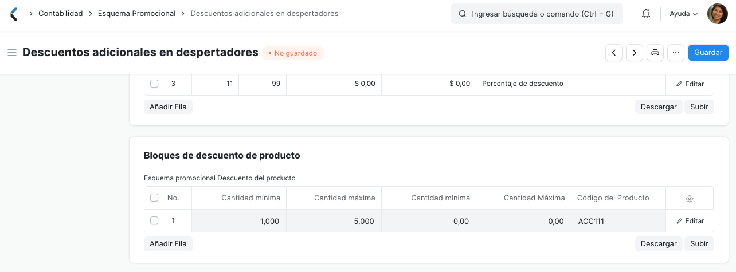736x272 pixels.
Task: Click the cell with value 99
Action: pos(263,84)
